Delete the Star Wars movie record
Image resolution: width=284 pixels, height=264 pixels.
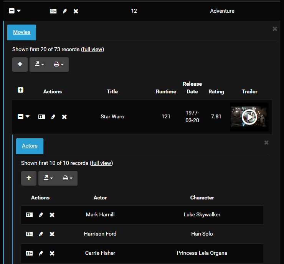pyautogui.click(x=64, y=117)
